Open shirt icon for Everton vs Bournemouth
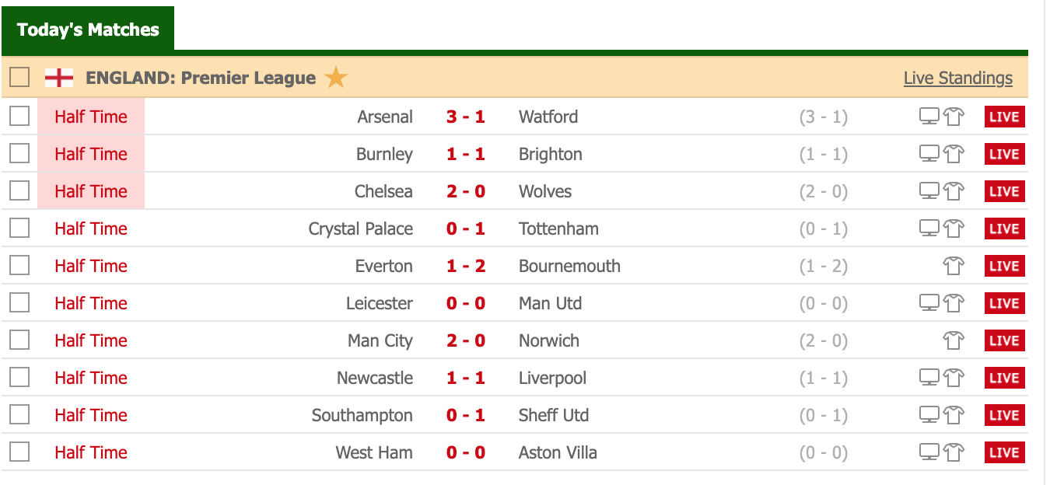Screen dimensions: 1050x485 (954, 266)
